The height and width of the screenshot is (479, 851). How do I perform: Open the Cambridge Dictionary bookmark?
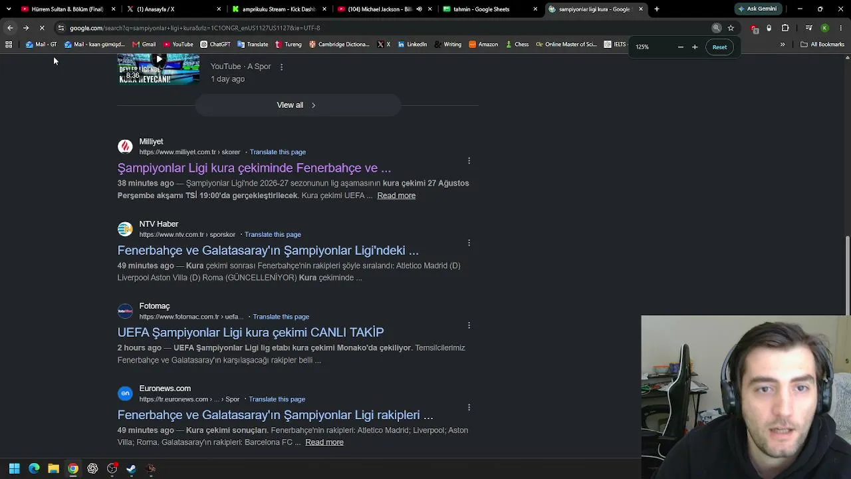point(340,45)
